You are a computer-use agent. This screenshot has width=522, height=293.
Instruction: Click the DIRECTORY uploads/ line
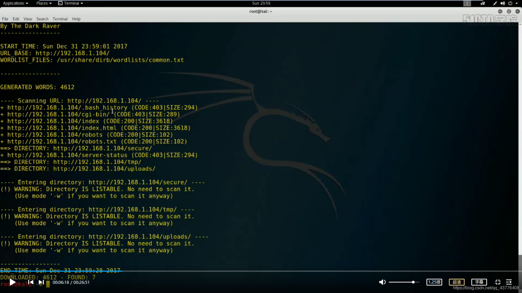click(x=78, y=169)
